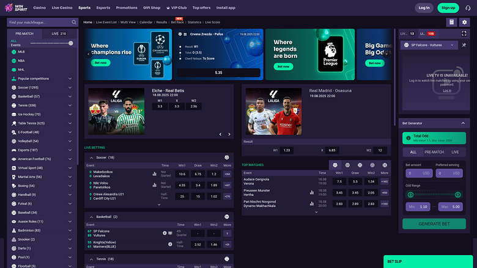Viewport: 477px width, 268px height.
Task: Open Statistics tab in sub navigation
Action: (194, 22)
